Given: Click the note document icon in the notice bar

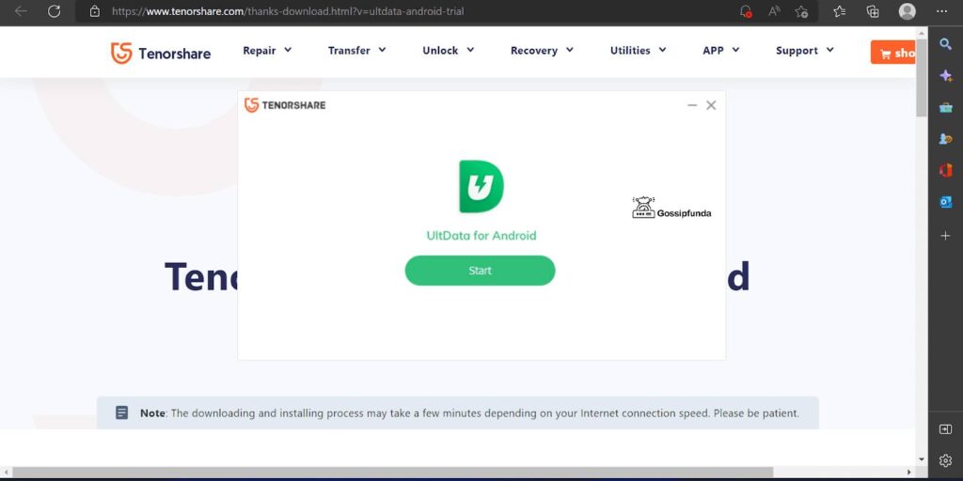Looking at the screenshot, I should tap(122, 413).
